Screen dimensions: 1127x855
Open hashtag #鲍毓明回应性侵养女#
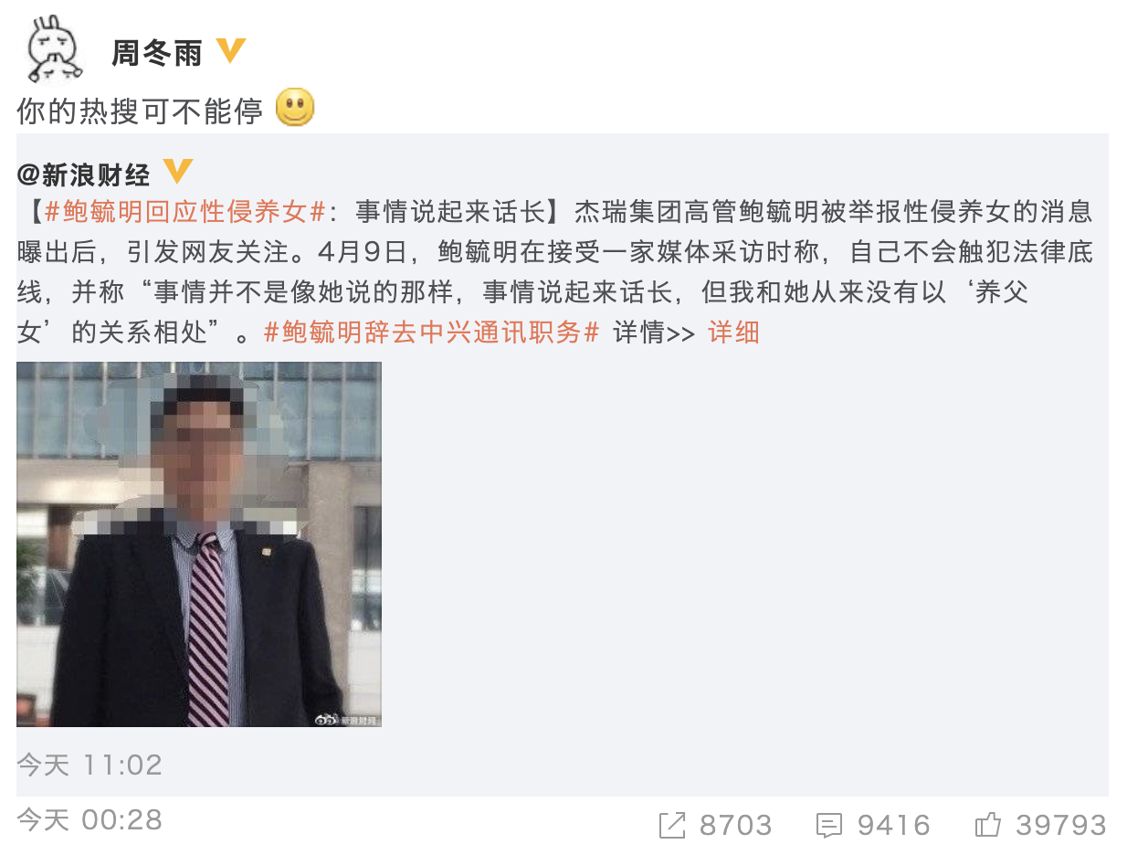pos(185,213)
